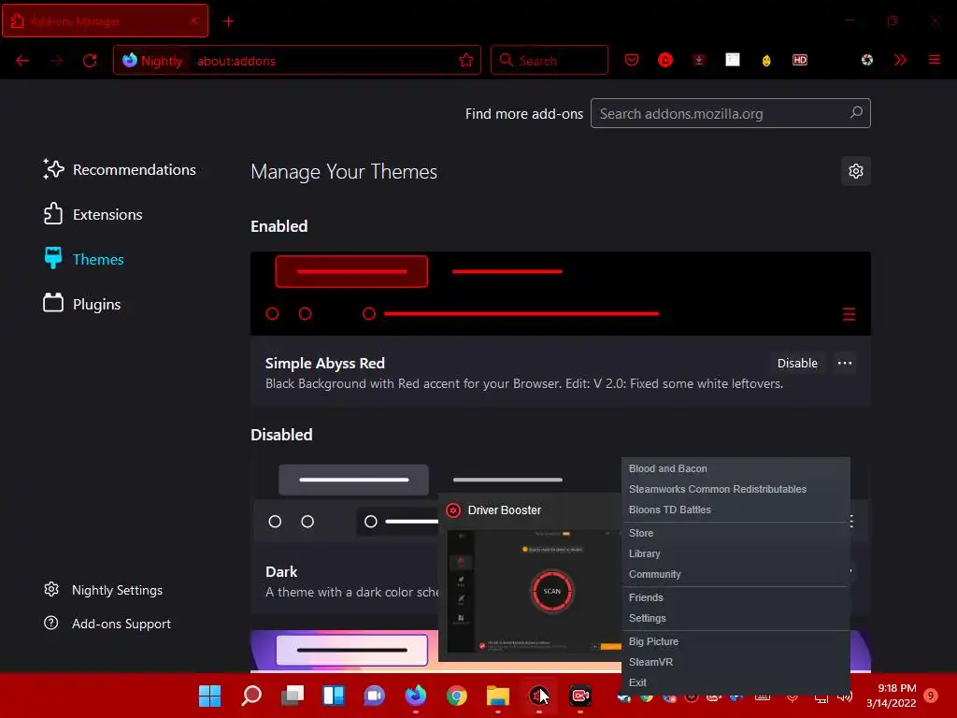Click the Add-ons Manager tab
This screenshot has height=718, width=957.
[x=105, y=21]
